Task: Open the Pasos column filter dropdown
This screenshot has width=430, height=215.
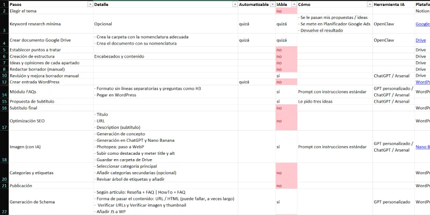Action: [x=90, y=5]
